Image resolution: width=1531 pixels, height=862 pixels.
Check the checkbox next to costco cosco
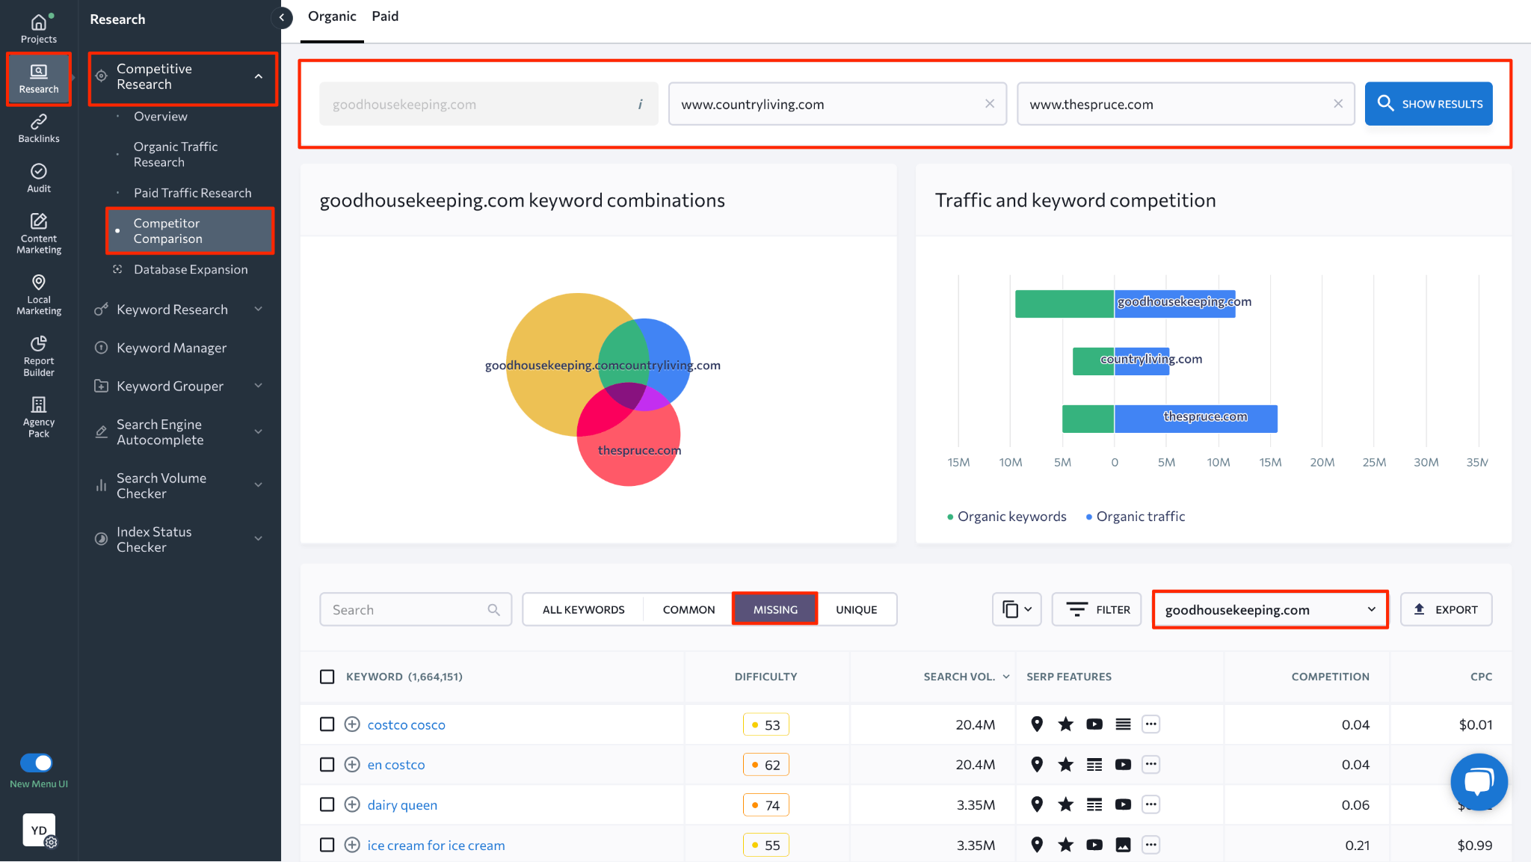coord(327,724)
